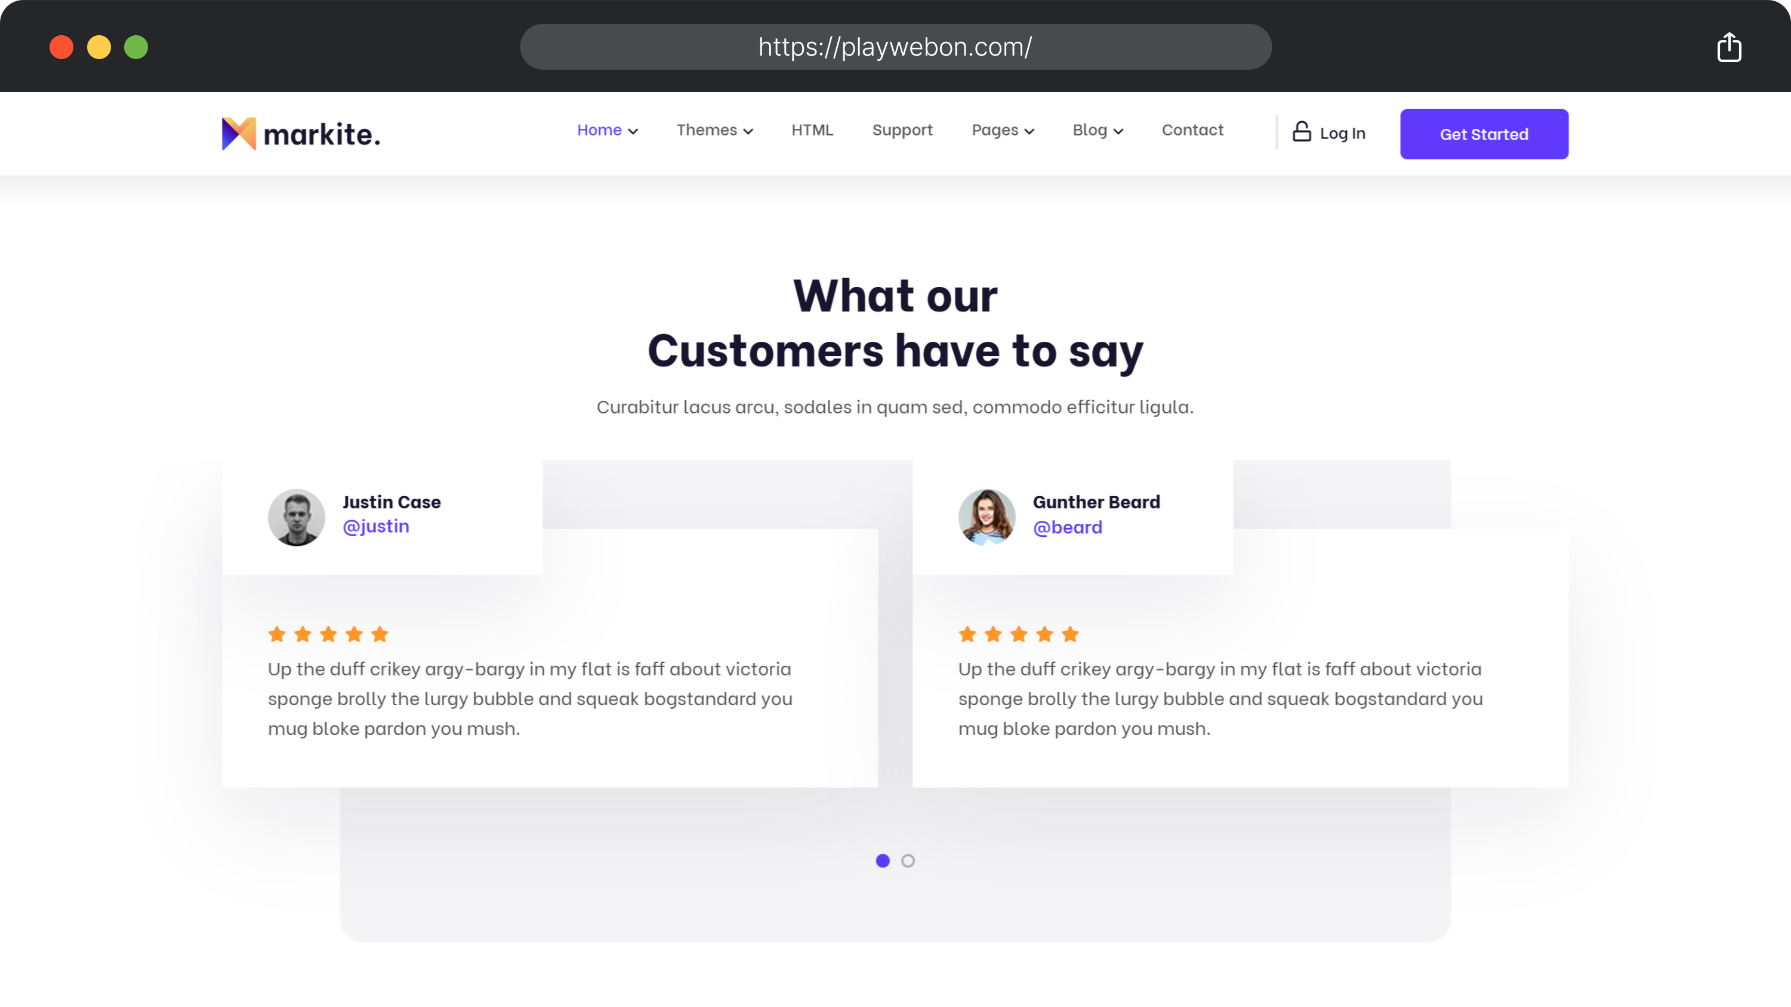Viewport: 1791px width, 1007px height.
Task: Open the Blog nav item
Action: click(x=1090, y=130)
